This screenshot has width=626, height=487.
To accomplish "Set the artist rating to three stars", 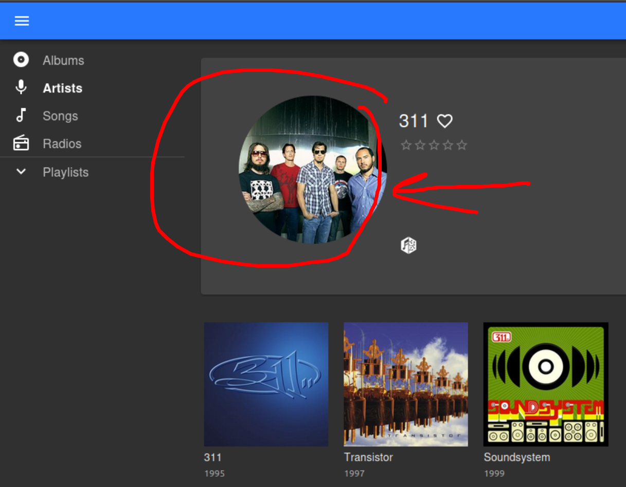I will click(x=434, y=145).
